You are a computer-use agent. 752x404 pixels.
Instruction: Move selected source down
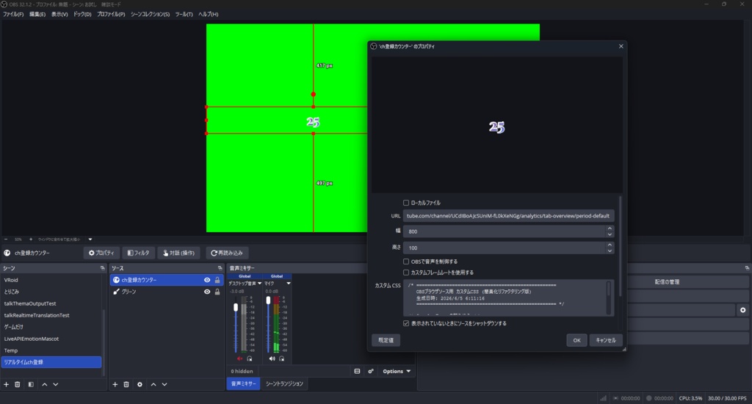(x=164, y=384)
